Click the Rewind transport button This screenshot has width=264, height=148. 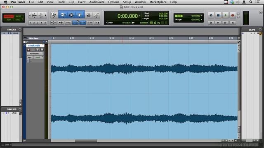(x=218, y=23)
